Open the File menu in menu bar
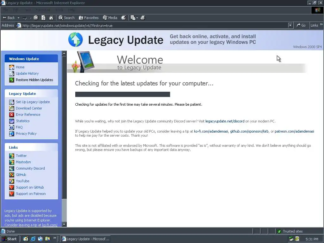Viewport: 324px width, 243px height. (6, 10)
